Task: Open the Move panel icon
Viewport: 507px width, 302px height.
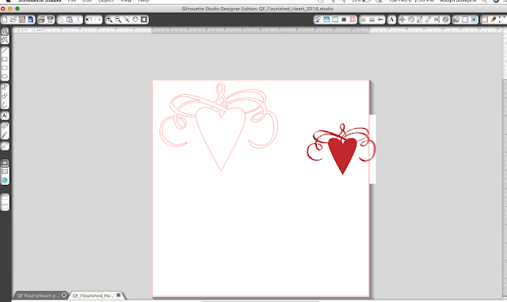Action: pos(402,20)
